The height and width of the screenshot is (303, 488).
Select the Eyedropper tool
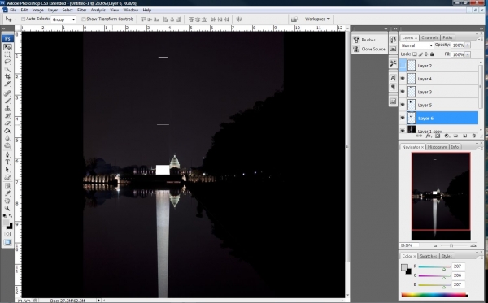click(7, 193)
